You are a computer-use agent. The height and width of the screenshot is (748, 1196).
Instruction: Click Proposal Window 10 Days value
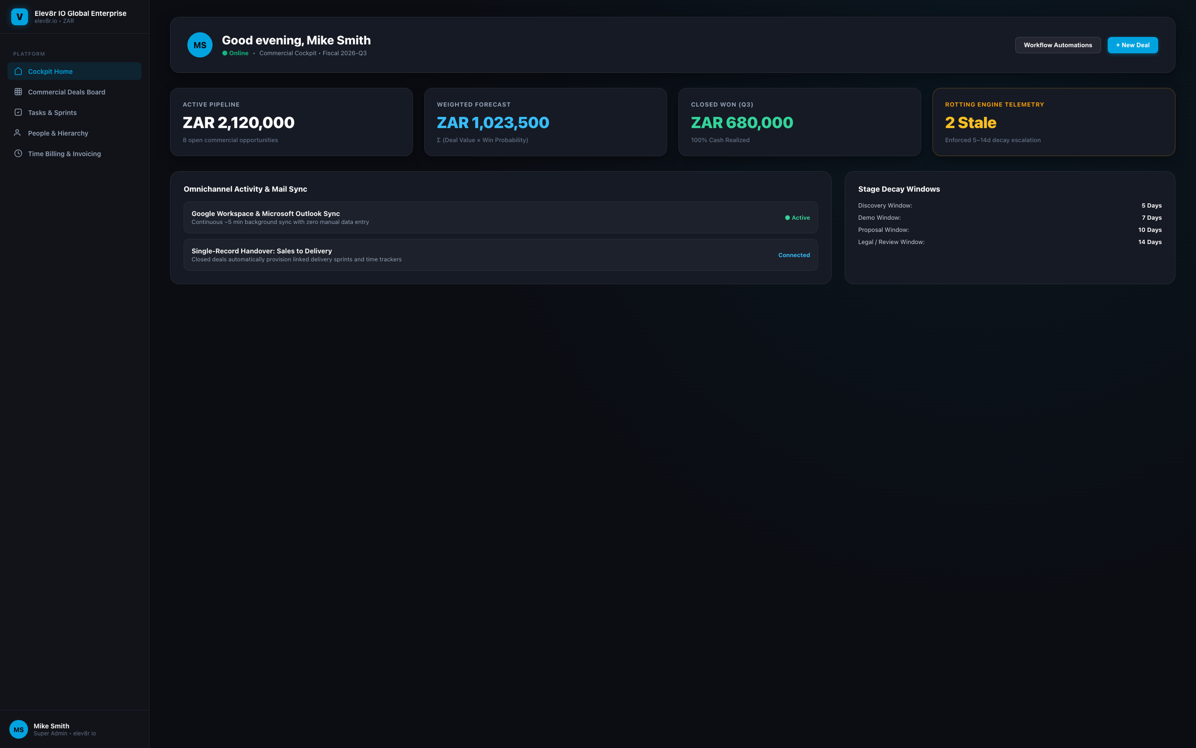pos(1149,230)
